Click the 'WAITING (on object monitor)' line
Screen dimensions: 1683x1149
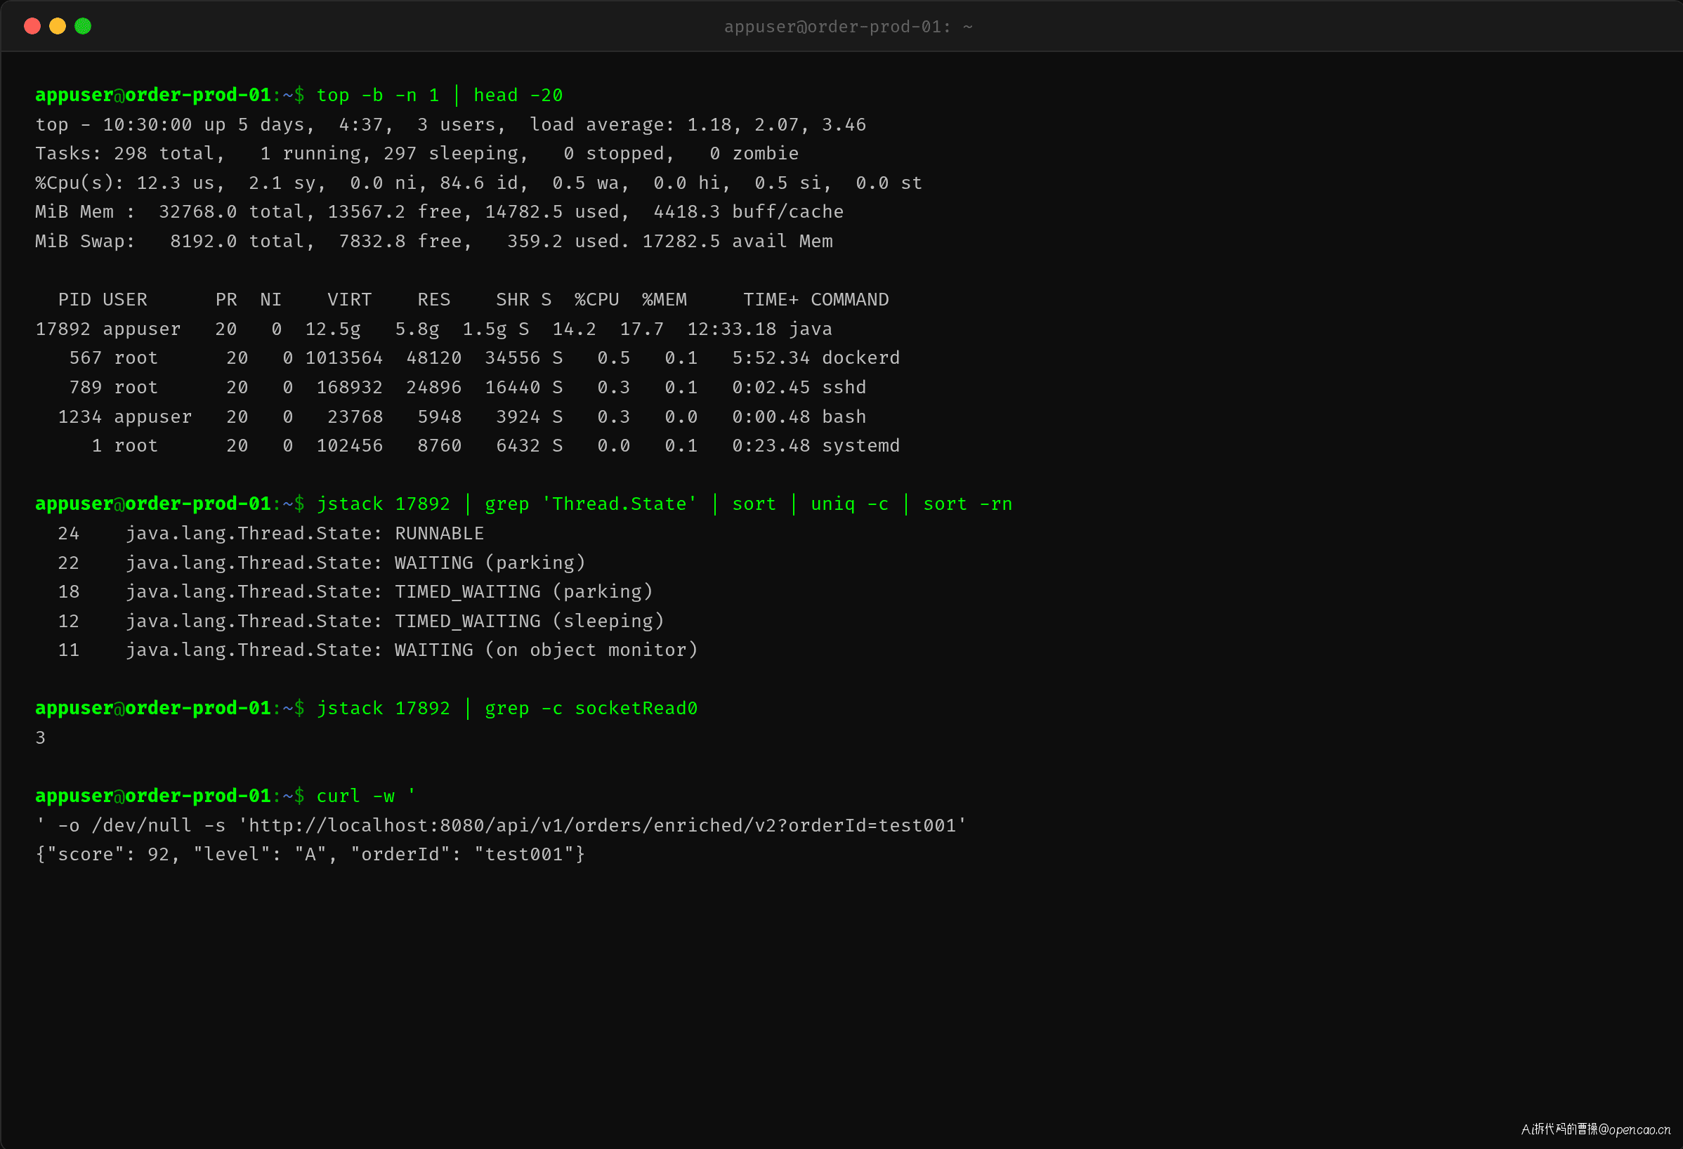[x=377, y=650]
